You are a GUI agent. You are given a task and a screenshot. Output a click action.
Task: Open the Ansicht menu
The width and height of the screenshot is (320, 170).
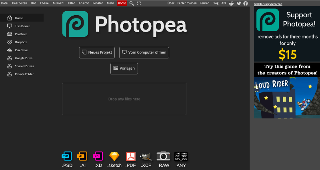[x=84, y=3]
